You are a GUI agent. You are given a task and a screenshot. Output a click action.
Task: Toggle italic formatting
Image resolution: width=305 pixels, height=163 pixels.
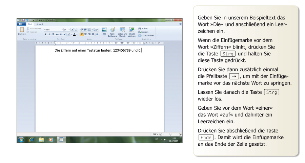(x=49, y=34)
